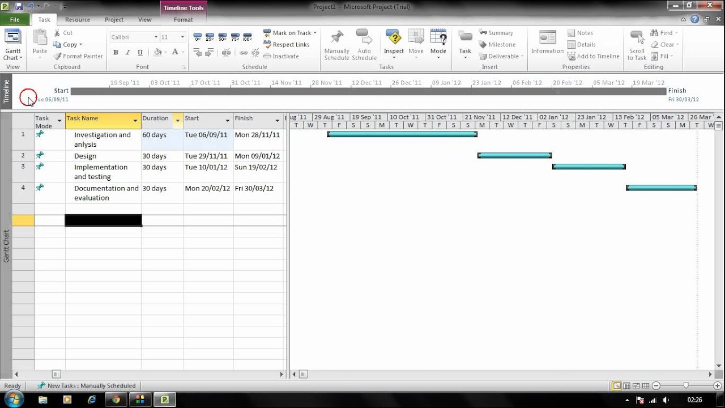Expand Mark on Track options
This screenshot has width=725, height=408.
[x=315, y=33]
